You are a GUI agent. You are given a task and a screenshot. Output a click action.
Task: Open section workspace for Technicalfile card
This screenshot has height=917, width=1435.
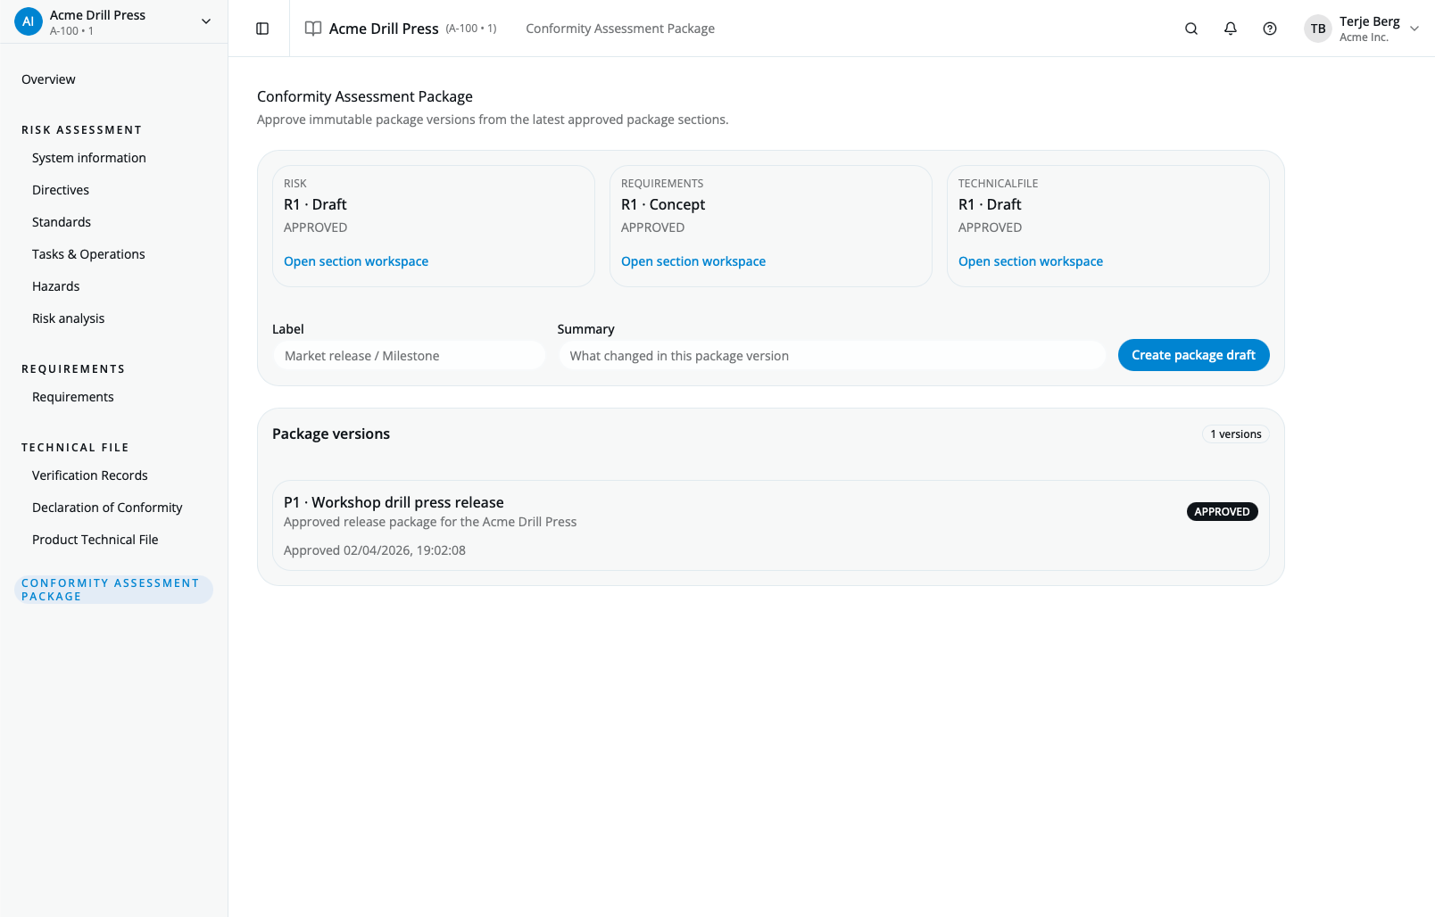pos(1031,261)
